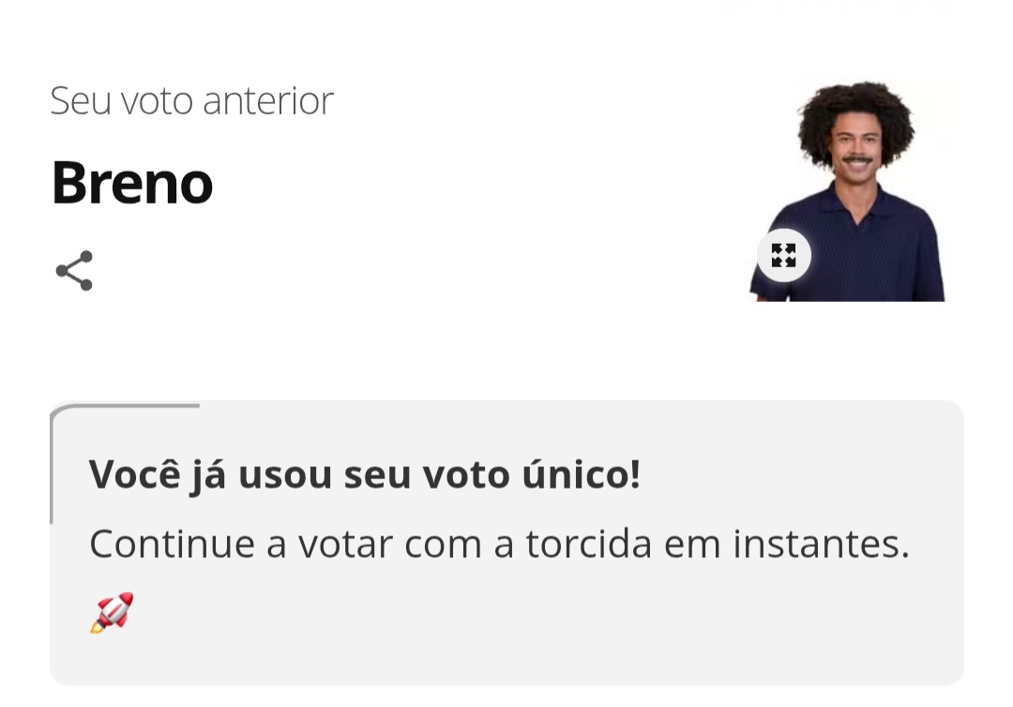Tap "Você já usou seu voto único!" heading
The width and height of the screenshot is (1013, 707).
(x=364, y=474)
